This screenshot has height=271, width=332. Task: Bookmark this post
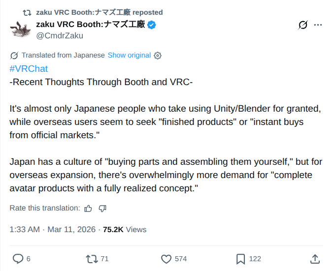pos(241,259)
